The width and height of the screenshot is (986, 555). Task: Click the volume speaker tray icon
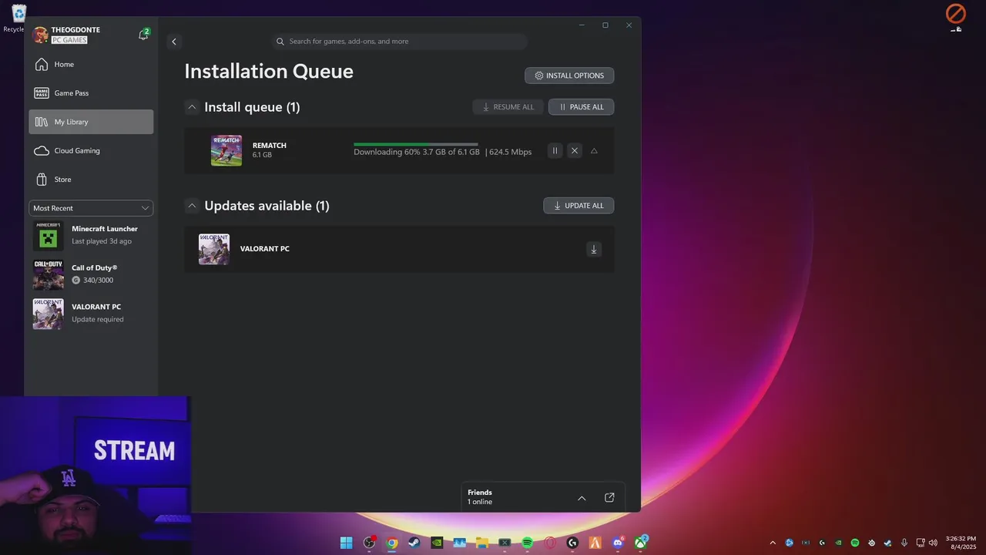(x=934, y=543)
